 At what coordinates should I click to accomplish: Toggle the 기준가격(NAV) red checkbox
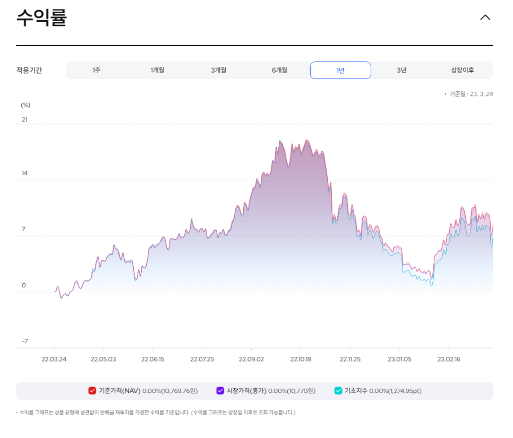point(92,391)
